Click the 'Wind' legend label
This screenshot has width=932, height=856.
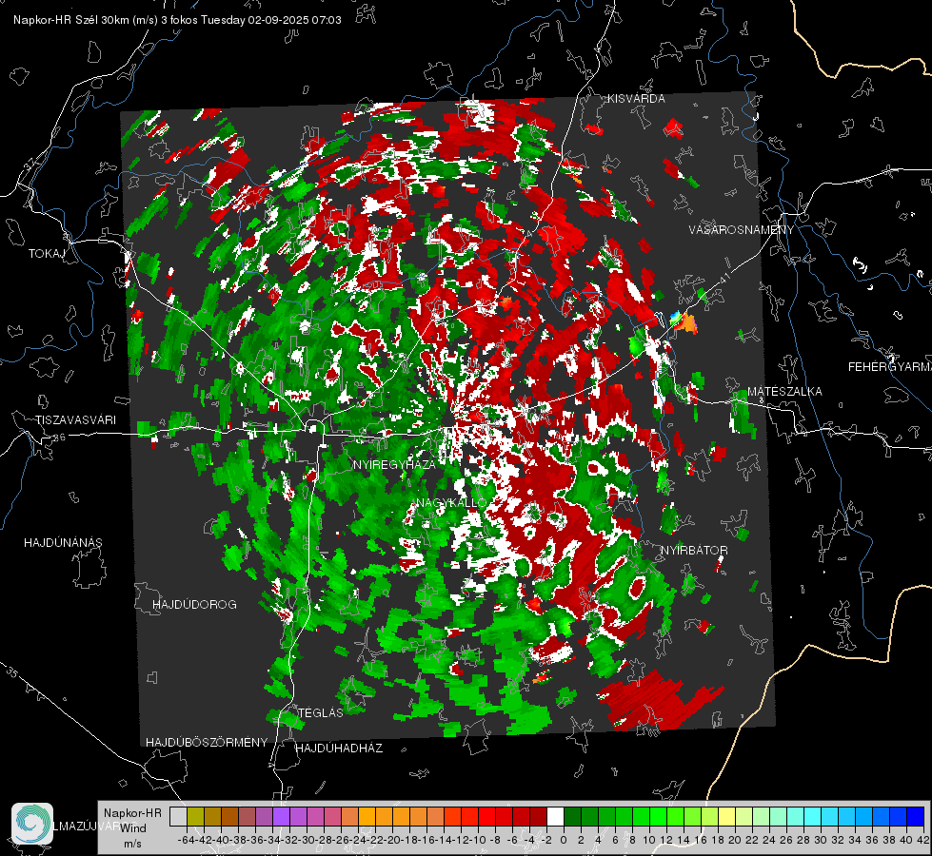tap(133, 828)
